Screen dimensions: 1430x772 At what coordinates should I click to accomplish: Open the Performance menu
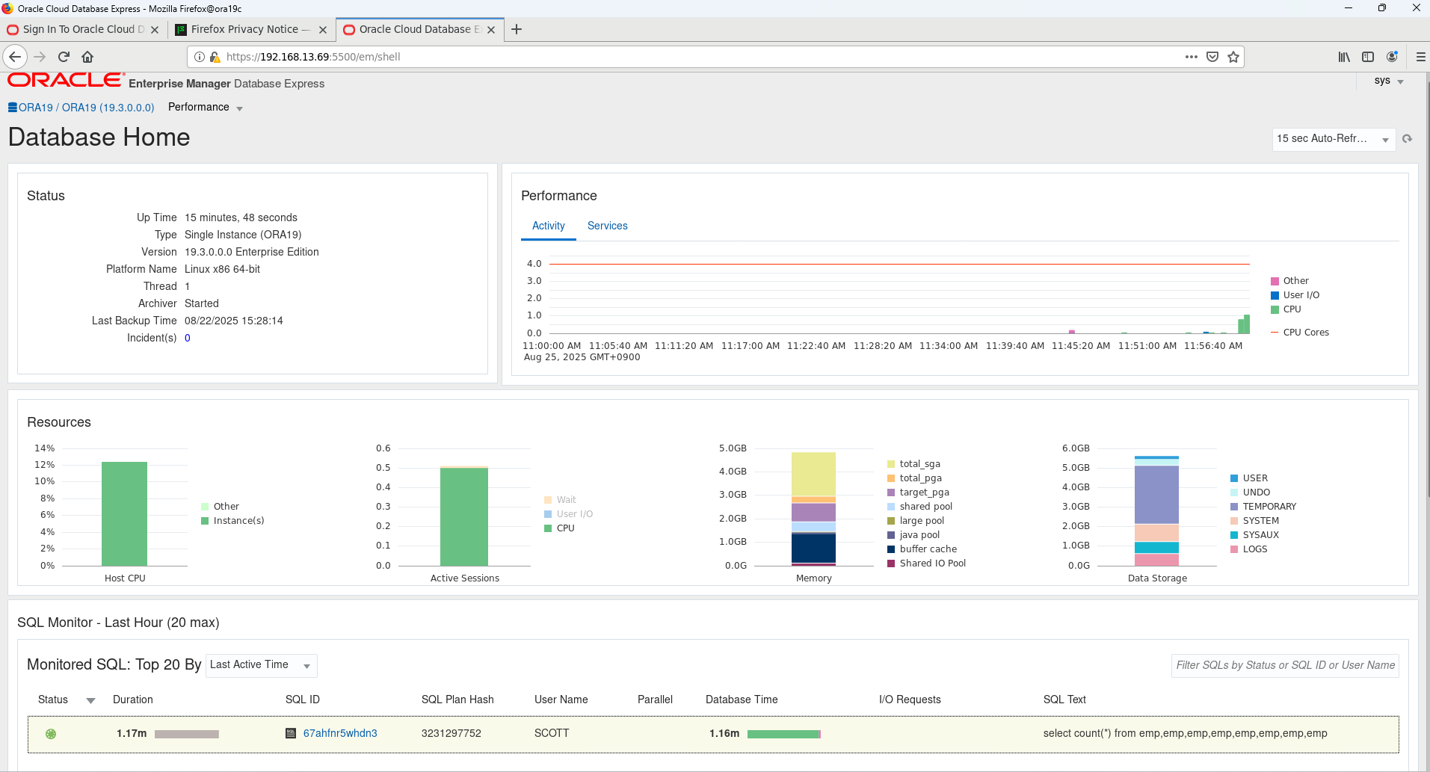point(206,108)
